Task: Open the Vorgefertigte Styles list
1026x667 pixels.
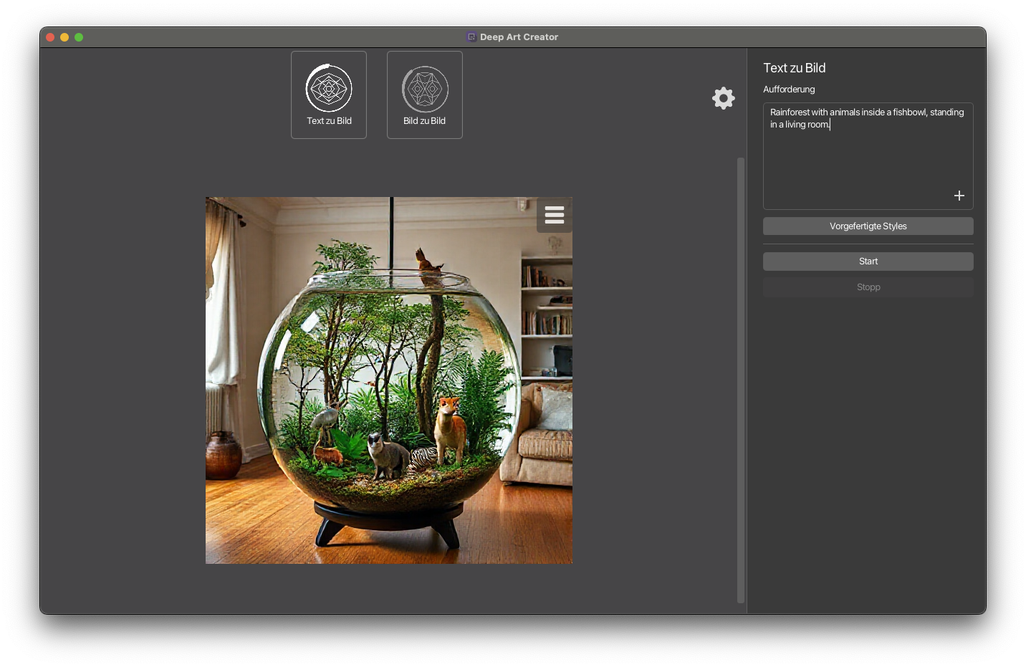Action: pos(868,226)
